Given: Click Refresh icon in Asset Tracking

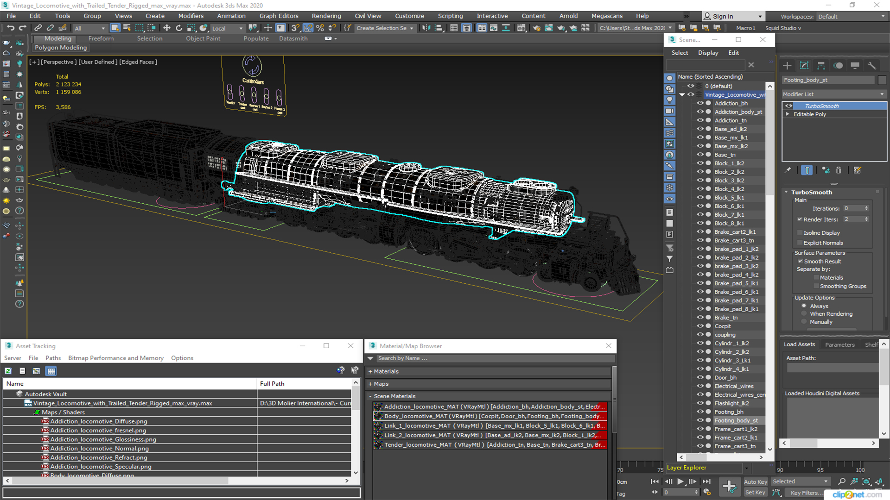Looking at the screenshot, I should pyautogui.click(x=8, y=371).
